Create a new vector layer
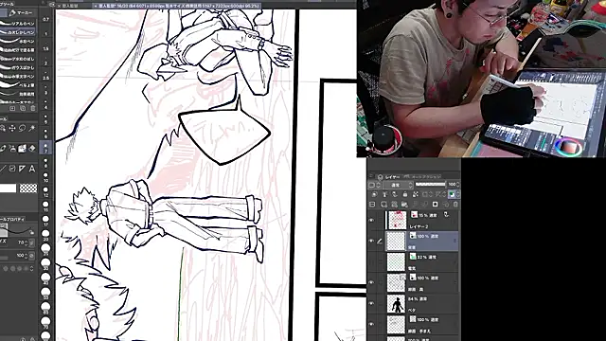606x341 pixels. tap(395, 205)
